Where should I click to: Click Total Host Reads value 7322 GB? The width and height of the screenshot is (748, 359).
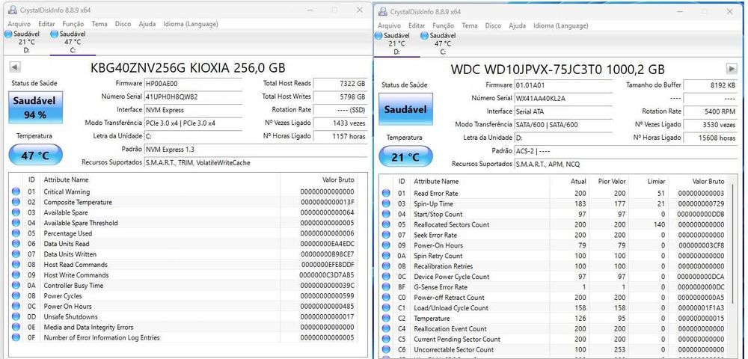coord(340,84)
